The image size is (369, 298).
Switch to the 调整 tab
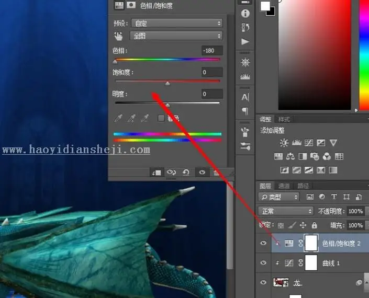click(265, 119)
